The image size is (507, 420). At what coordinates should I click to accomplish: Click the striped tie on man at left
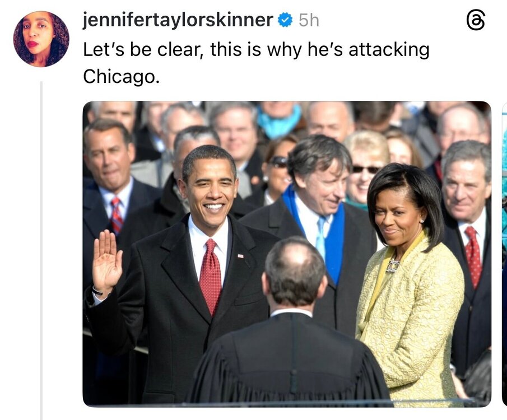[x=117, y=215]
